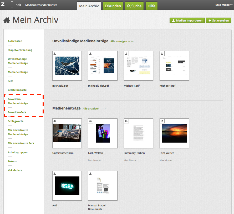The image size is (234, 214).
Task: Click the globe icon on the sunset Farb-Welten
Action: [162, 121]
